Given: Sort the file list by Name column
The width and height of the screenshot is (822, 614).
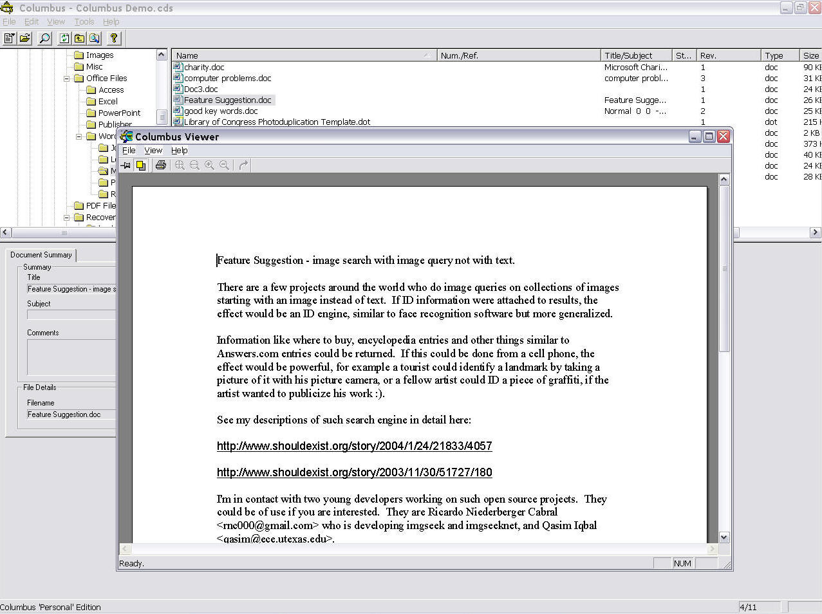Looking at the screenshot, I should pos(304,55).
